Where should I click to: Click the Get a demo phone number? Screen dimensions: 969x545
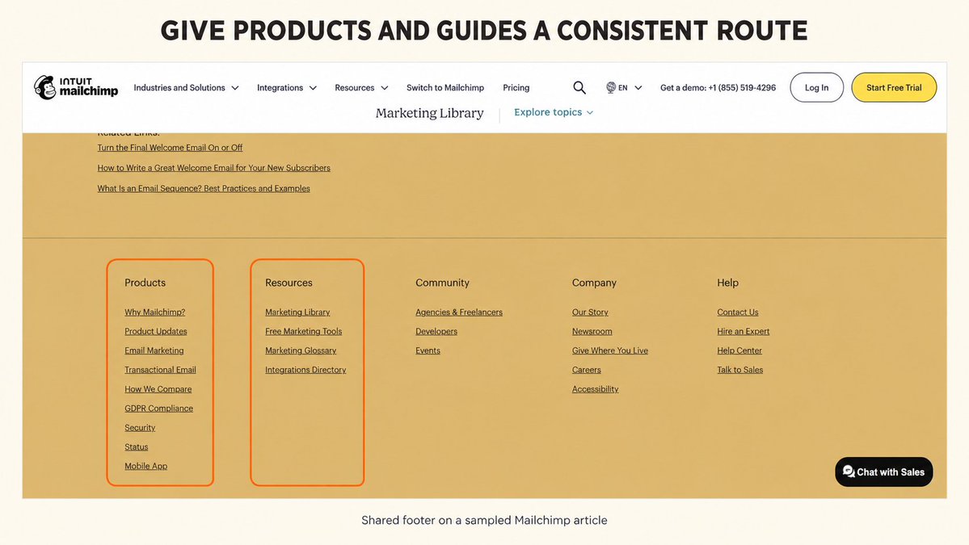point(718,88)
